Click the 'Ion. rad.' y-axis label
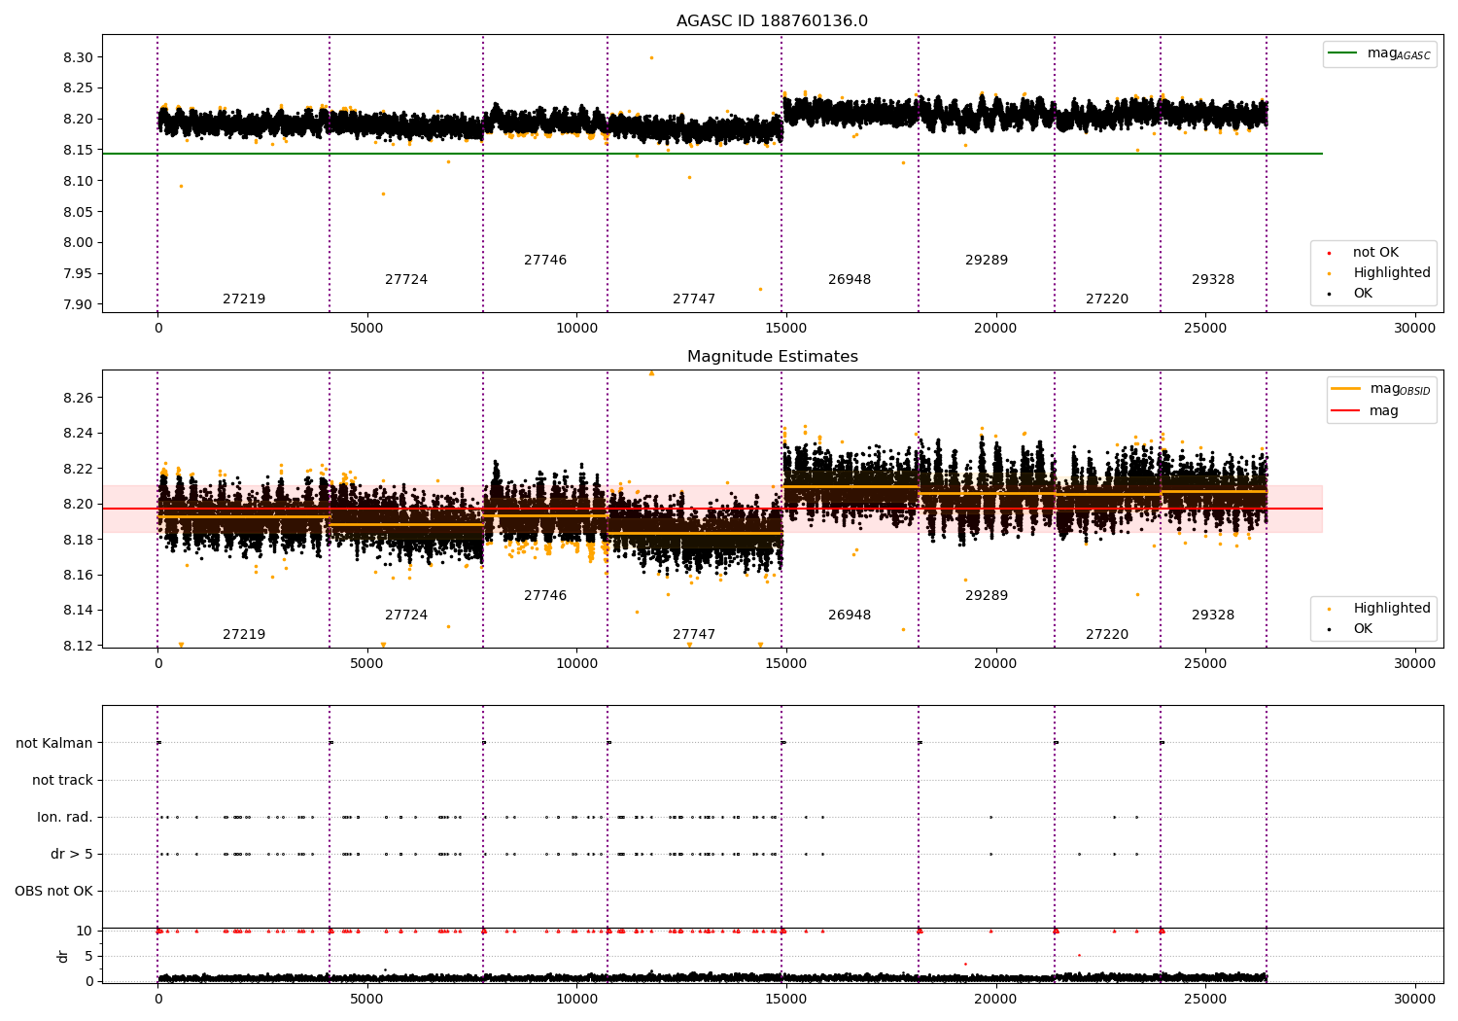 (x=65, y=818)
